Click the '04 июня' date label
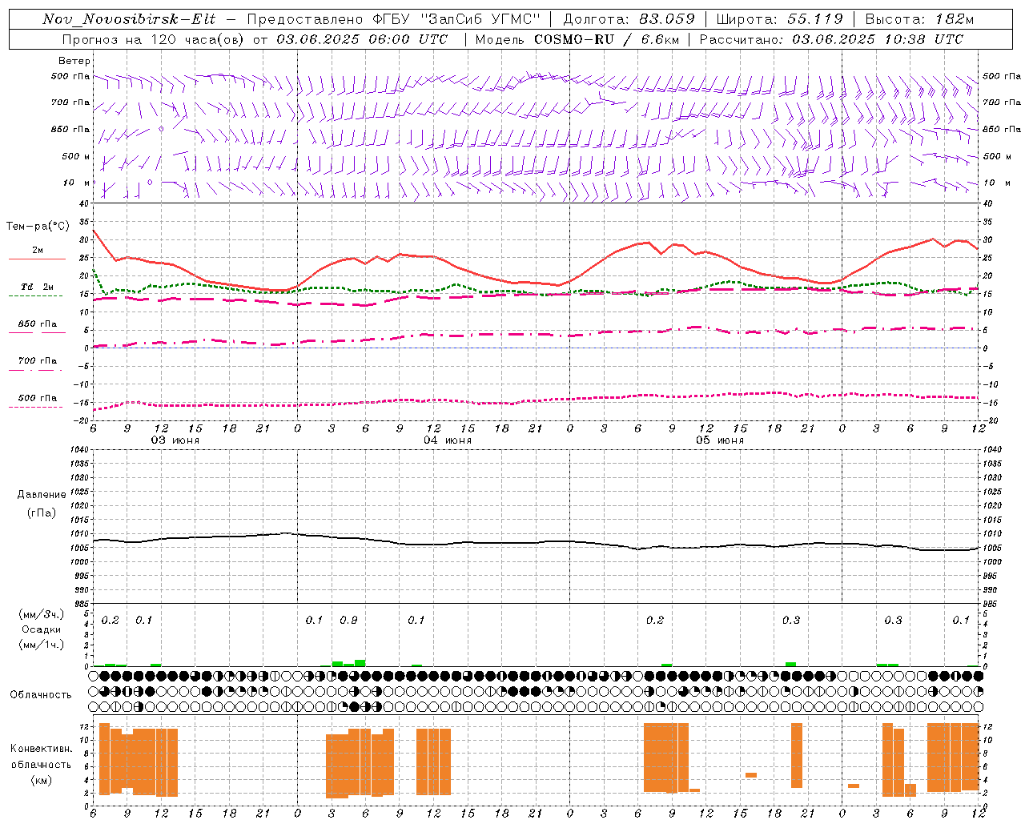Screen dimensions: 1025x820 coord(448,440)
